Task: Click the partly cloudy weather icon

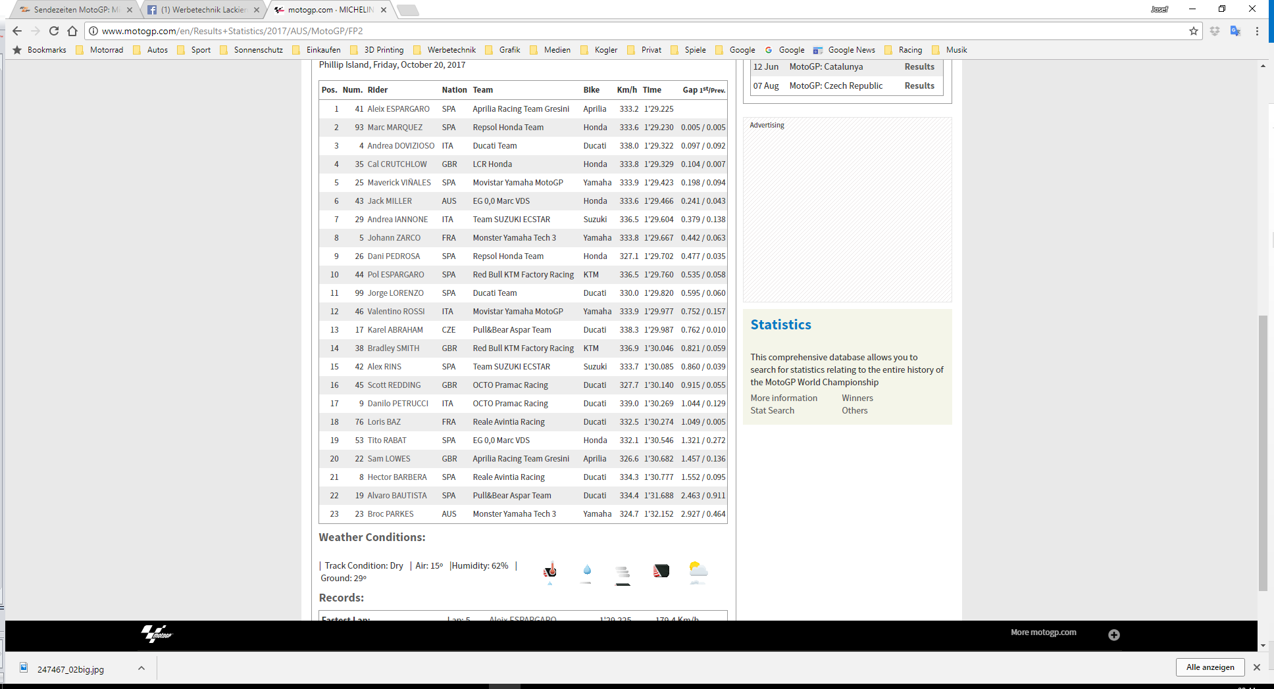Action: (x=698, y=570)
